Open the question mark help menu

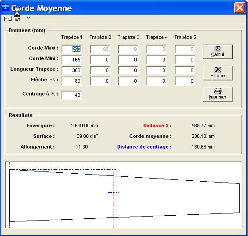[x=28, y=19]
